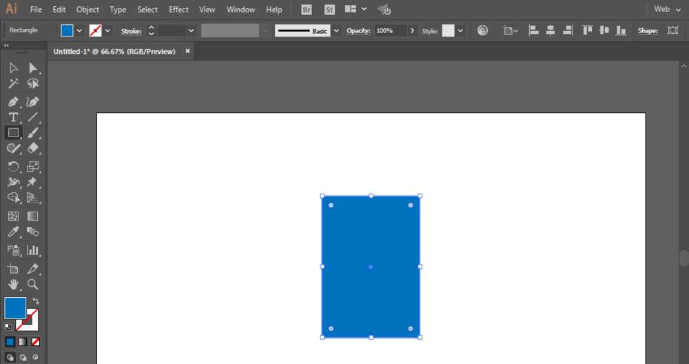Select the Magic Wand tool
The image size is (689, 364).
(13, 84)
